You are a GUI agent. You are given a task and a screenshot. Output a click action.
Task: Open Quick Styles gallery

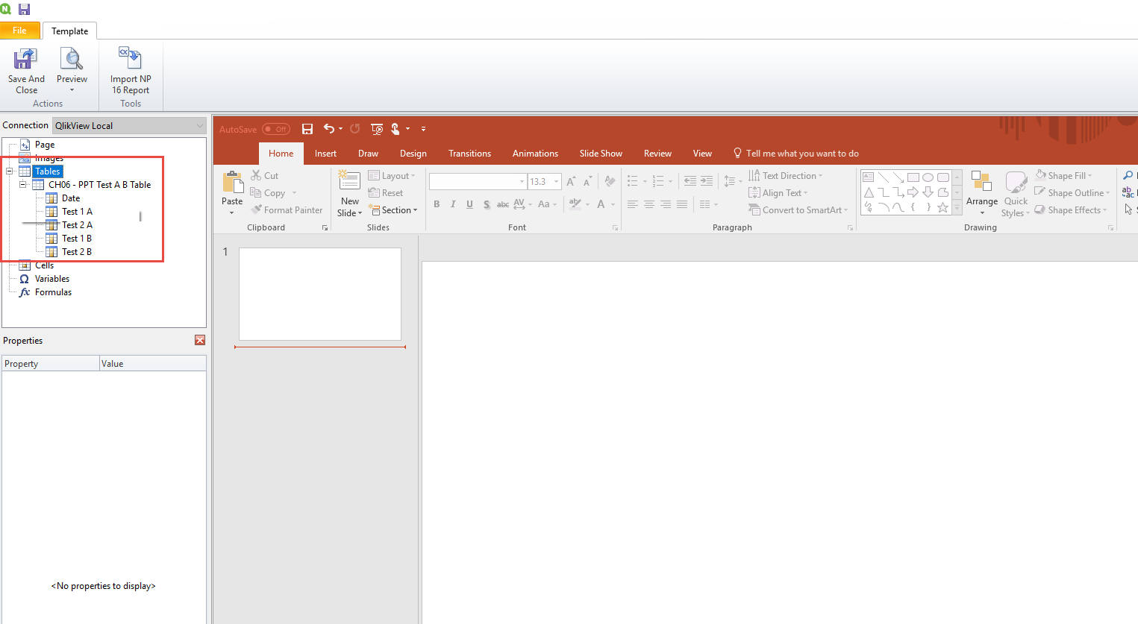click(x=1016, y=194)
